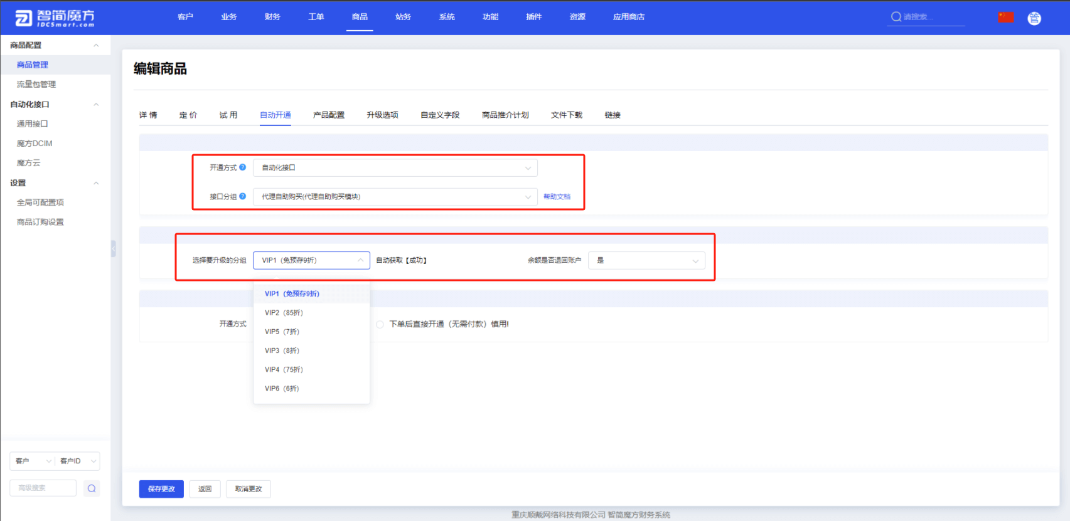Click help icon next to 接口分组

(x=243, y=196)
